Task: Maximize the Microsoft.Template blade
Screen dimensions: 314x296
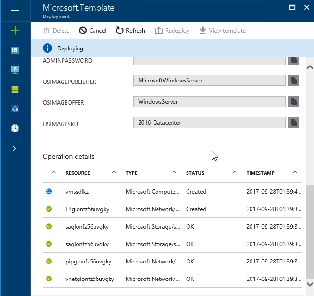Action: pyautogui.click(x=292, y=8)
